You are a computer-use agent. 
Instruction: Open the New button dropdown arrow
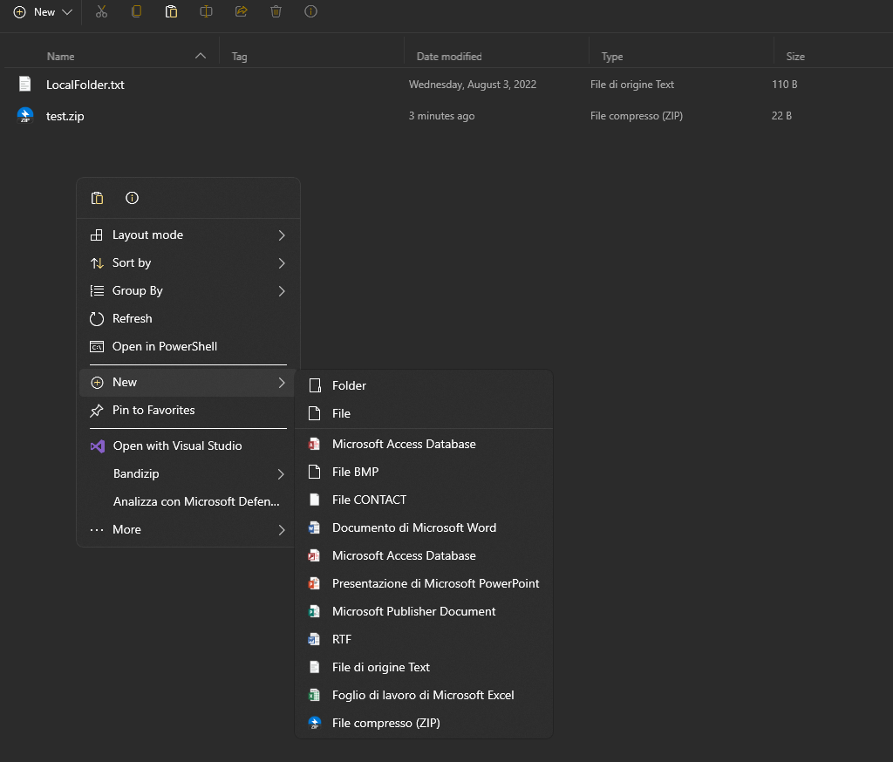pyautogui.click(x=67, y=11)
